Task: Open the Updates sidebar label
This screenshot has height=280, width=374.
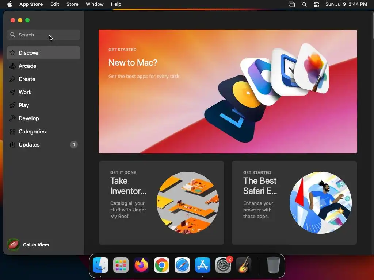Action: 29,144
